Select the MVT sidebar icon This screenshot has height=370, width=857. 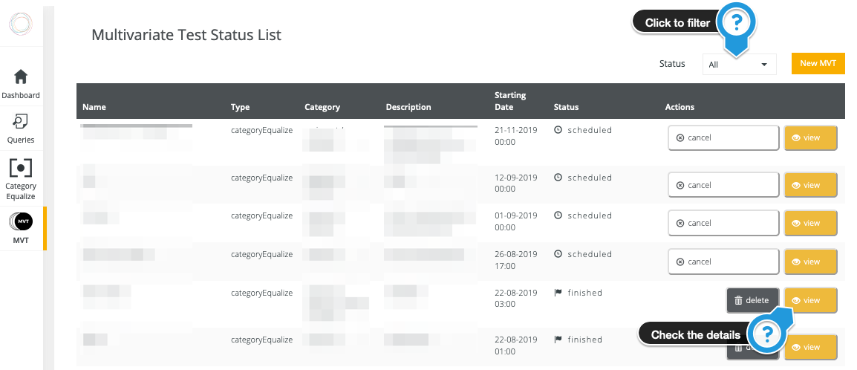tap(21, 221)
